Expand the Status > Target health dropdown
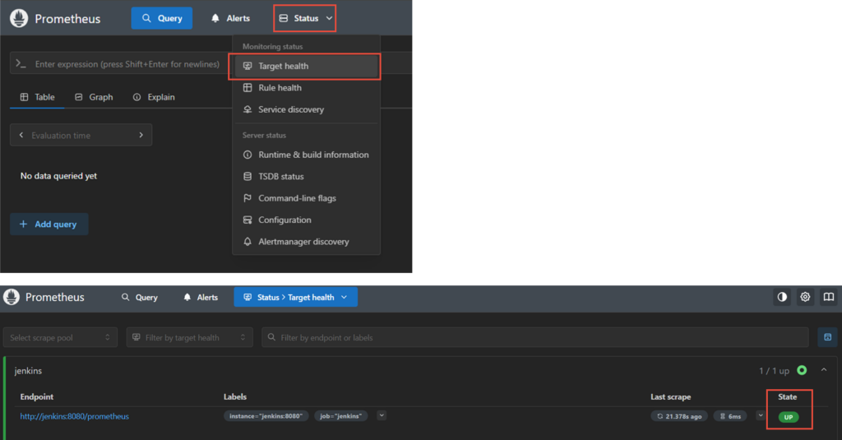Screen dimensions: 842x440 (x=295, y=297)
